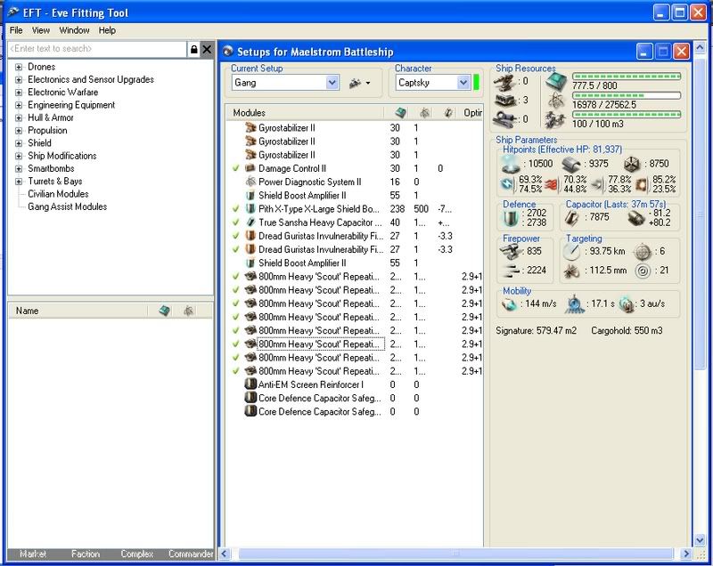Click the ship setup icon beside Gang dropdown
This screenshot has height=566, width=713.
[355, 83]
